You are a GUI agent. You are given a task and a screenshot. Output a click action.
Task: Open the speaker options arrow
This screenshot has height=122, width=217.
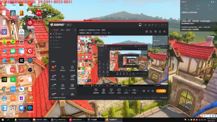coord(137,91)
